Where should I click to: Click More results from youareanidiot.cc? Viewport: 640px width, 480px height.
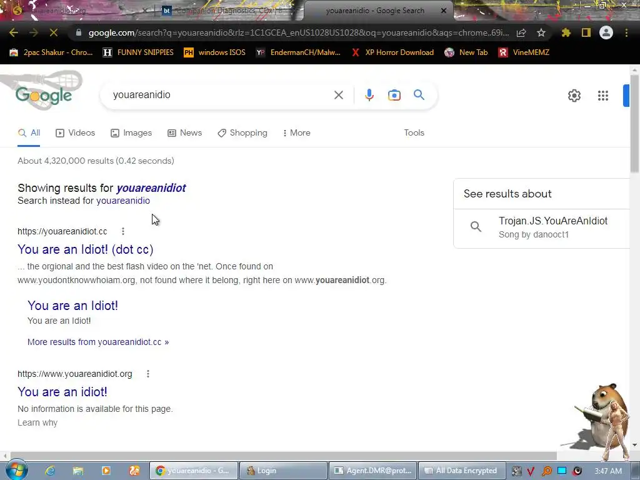point(98,342)
